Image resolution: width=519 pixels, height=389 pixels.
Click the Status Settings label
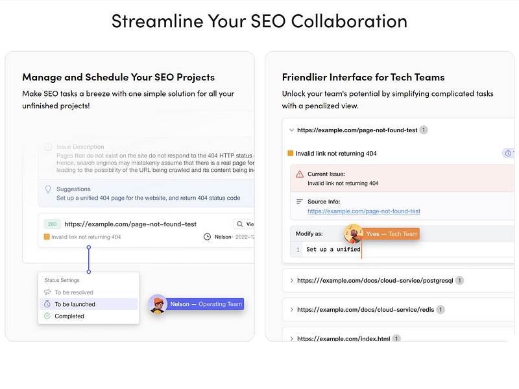[x=62, y=280]
